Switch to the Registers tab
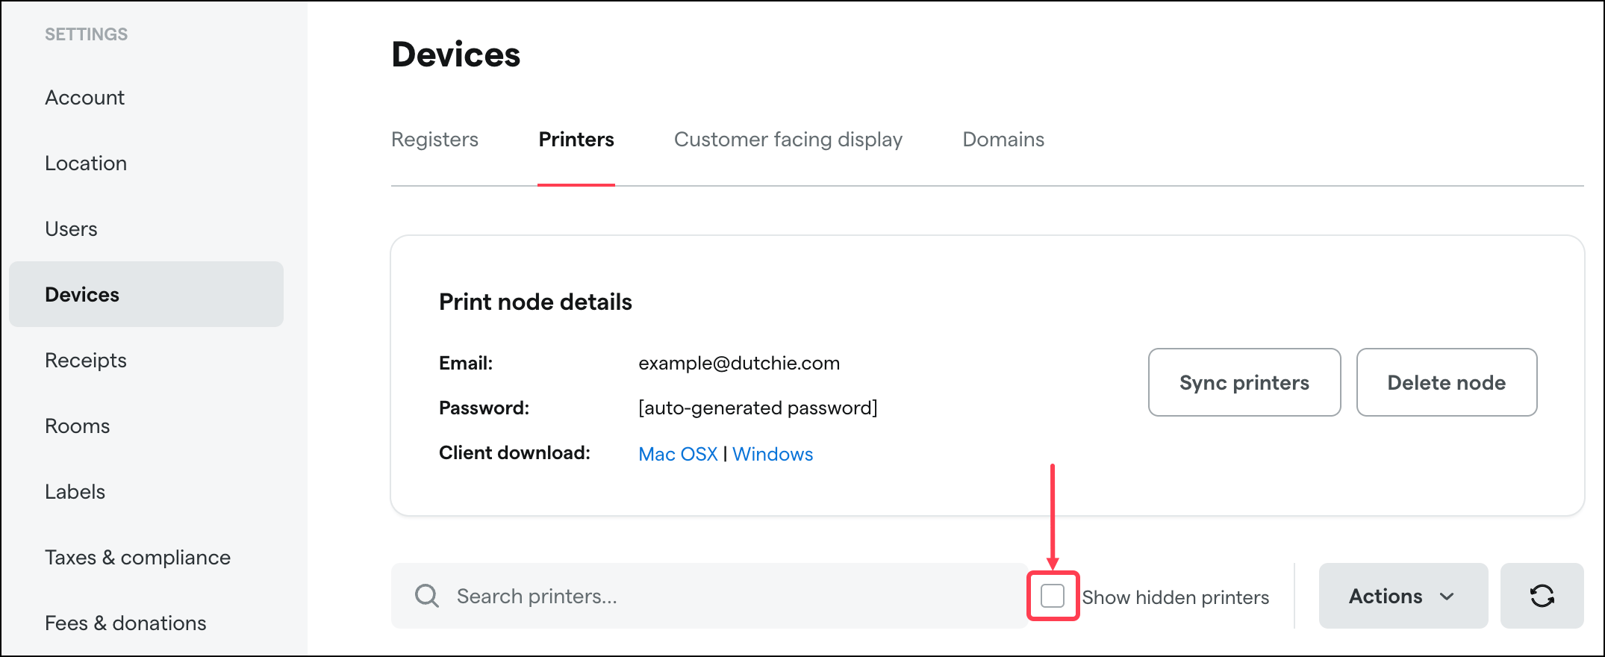 coord(434,139)
